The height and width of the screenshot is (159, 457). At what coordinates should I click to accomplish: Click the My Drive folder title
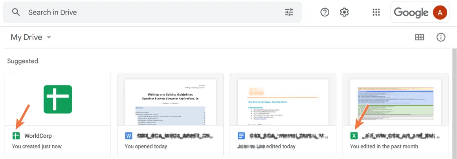click(x=26, y=37)
